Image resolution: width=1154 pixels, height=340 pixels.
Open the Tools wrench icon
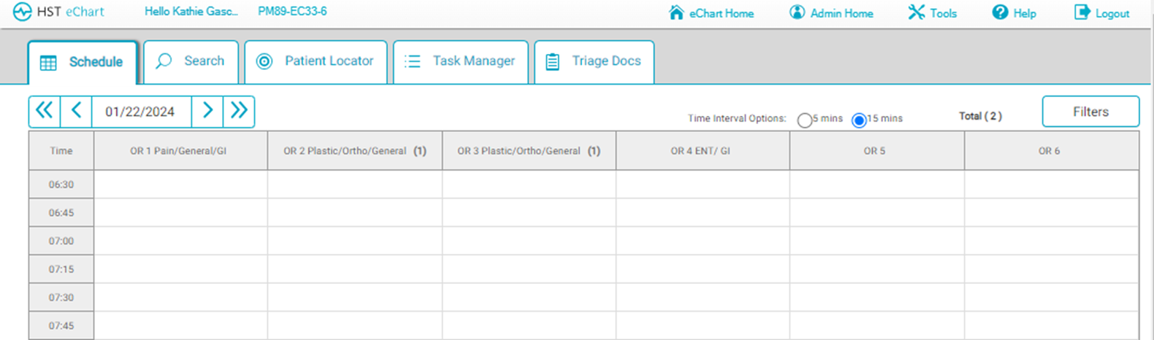point(916,13)
